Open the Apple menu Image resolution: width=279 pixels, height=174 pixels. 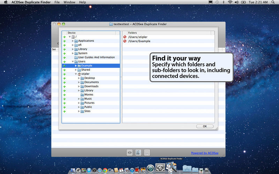[6, 2]
